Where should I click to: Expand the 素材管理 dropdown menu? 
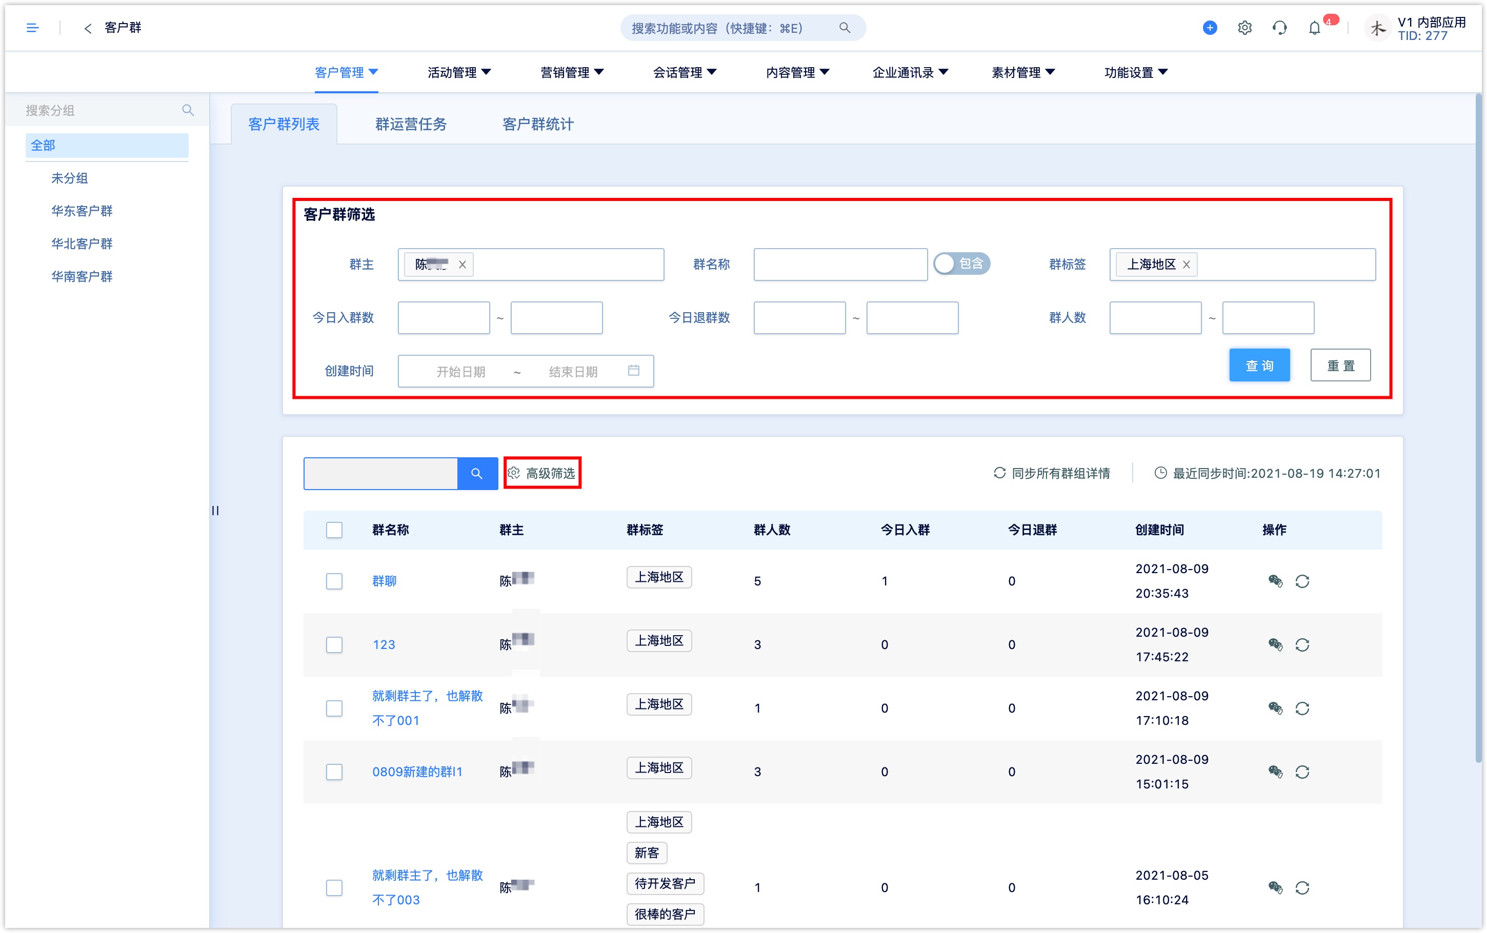click(1023, 72)
